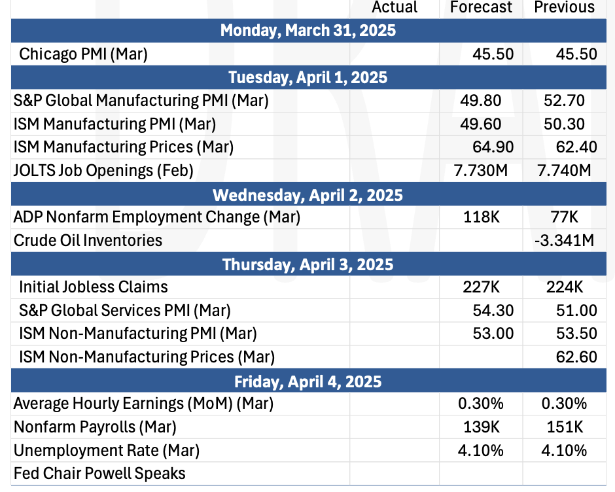This screenshot has width=615, height=492.
Task: Select ISM Manufacturing Prices previous value 62.40
Action: point(576,147)
